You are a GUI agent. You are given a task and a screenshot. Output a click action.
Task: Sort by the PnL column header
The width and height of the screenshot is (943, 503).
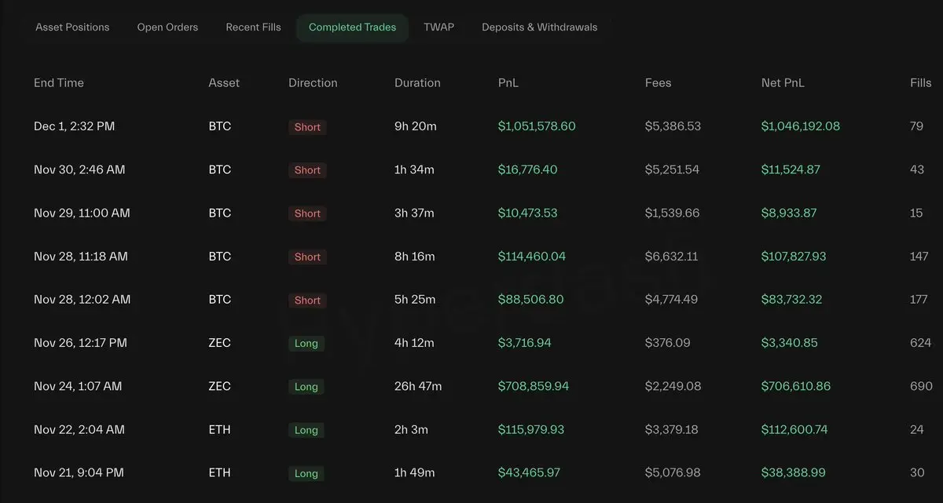[508, 83]
